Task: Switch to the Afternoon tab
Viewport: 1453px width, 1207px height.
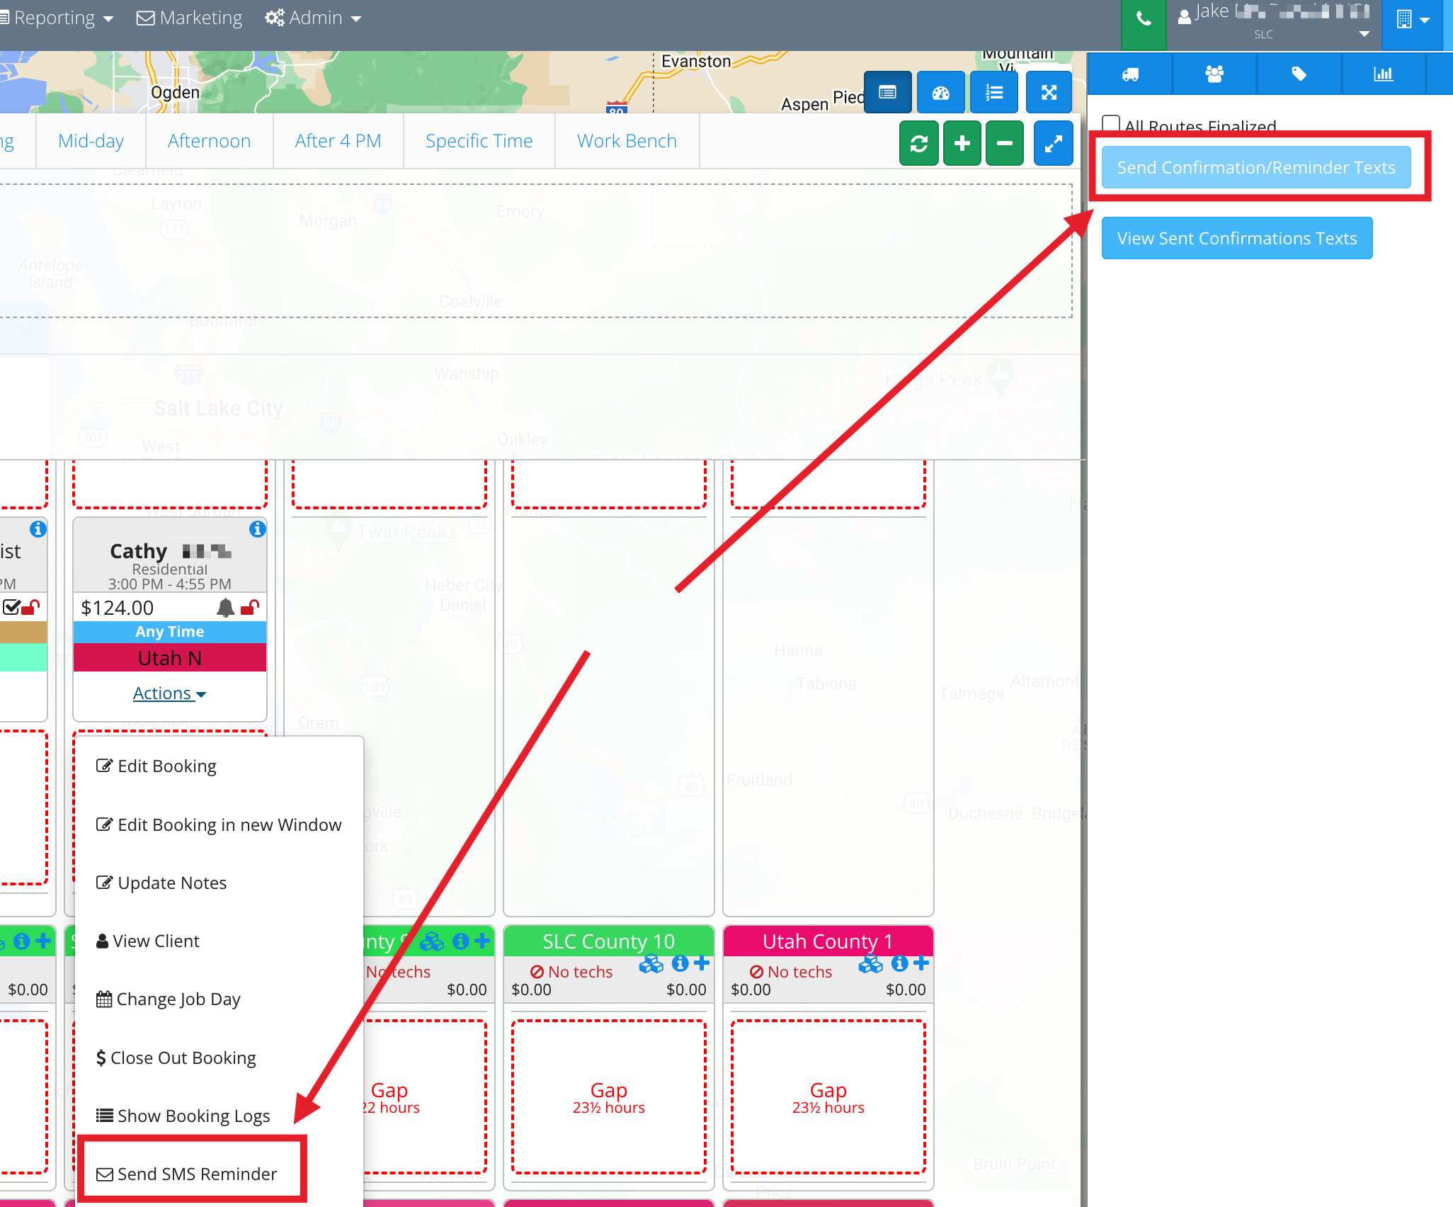Action: (x=209, y=141)
